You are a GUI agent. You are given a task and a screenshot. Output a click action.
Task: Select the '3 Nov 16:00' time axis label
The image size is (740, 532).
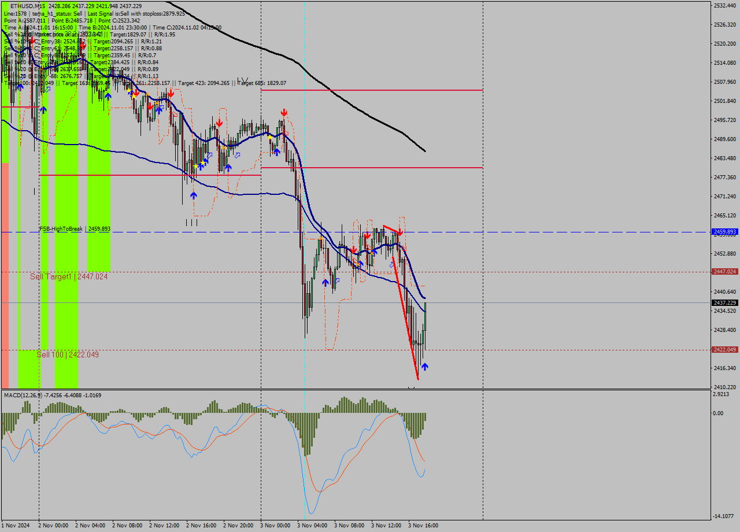coord(423,526)
